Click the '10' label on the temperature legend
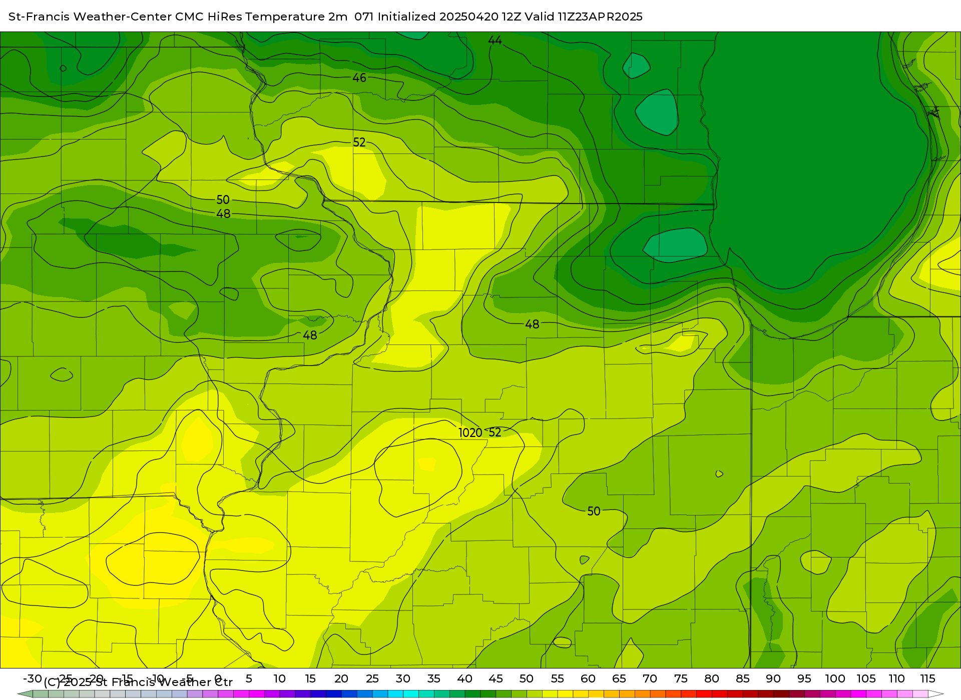The image size is (961, 700). point(279,679)
